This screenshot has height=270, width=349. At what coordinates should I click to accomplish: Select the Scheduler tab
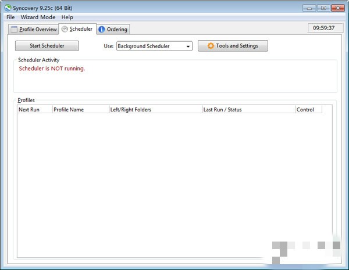[77, 29]
